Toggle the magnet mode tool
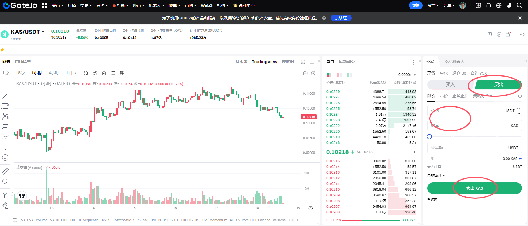Screen dimensions: 528x226 tap(5, 195)
